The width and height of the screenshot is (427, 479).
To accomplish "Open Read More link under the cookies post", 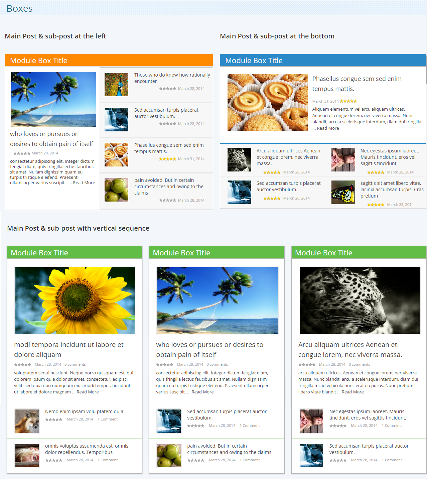I will point(328,128).
